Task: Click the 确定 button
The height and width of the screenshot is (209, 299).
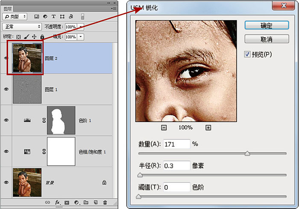Action: point(266,25)
